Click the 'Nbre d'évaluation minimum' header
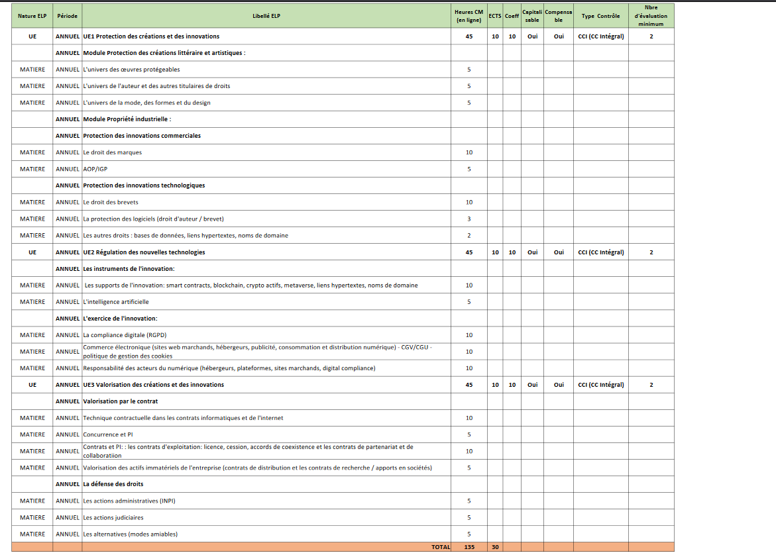 651,16
